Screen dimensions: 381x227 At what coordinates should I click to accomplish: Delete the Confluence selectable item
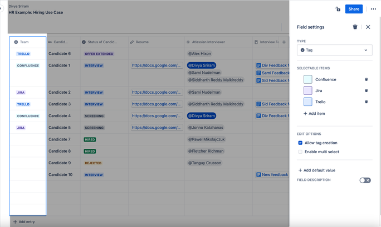pos(366,79)
